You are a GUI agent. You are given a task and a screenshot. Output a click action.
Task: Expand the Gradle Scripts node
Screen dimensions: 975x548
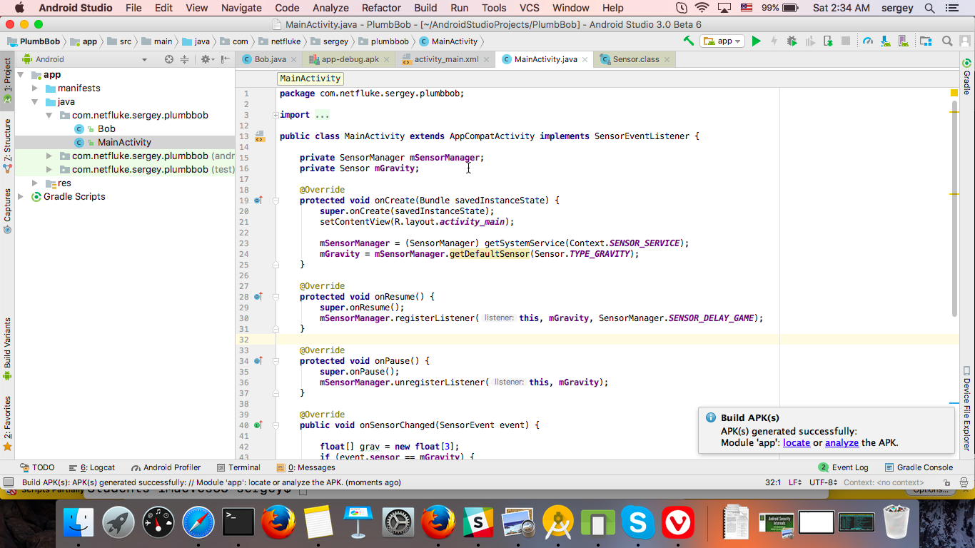pos(21,197)
